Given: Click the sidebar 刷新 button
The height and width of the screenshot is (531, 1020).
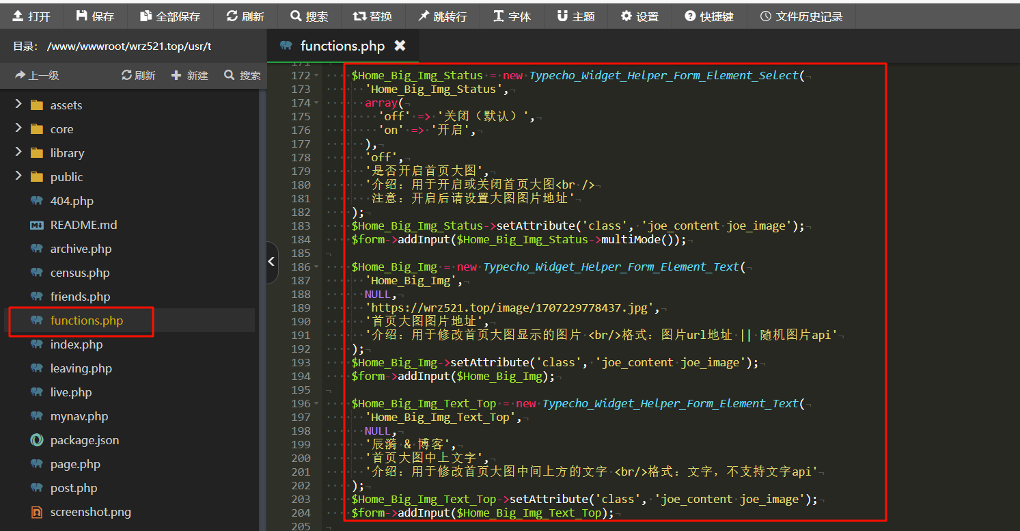Looking at the screenshot, I should pos(138,75).
